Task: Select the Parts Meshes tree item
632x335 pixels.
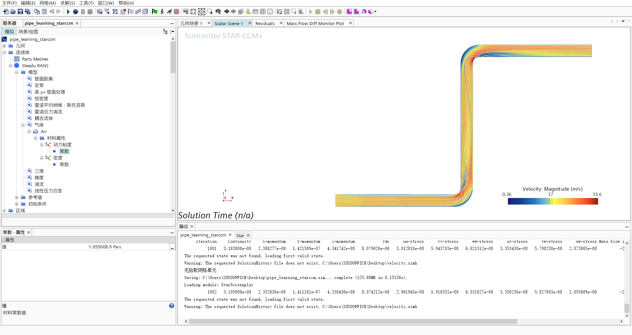Action: (35, 59)
